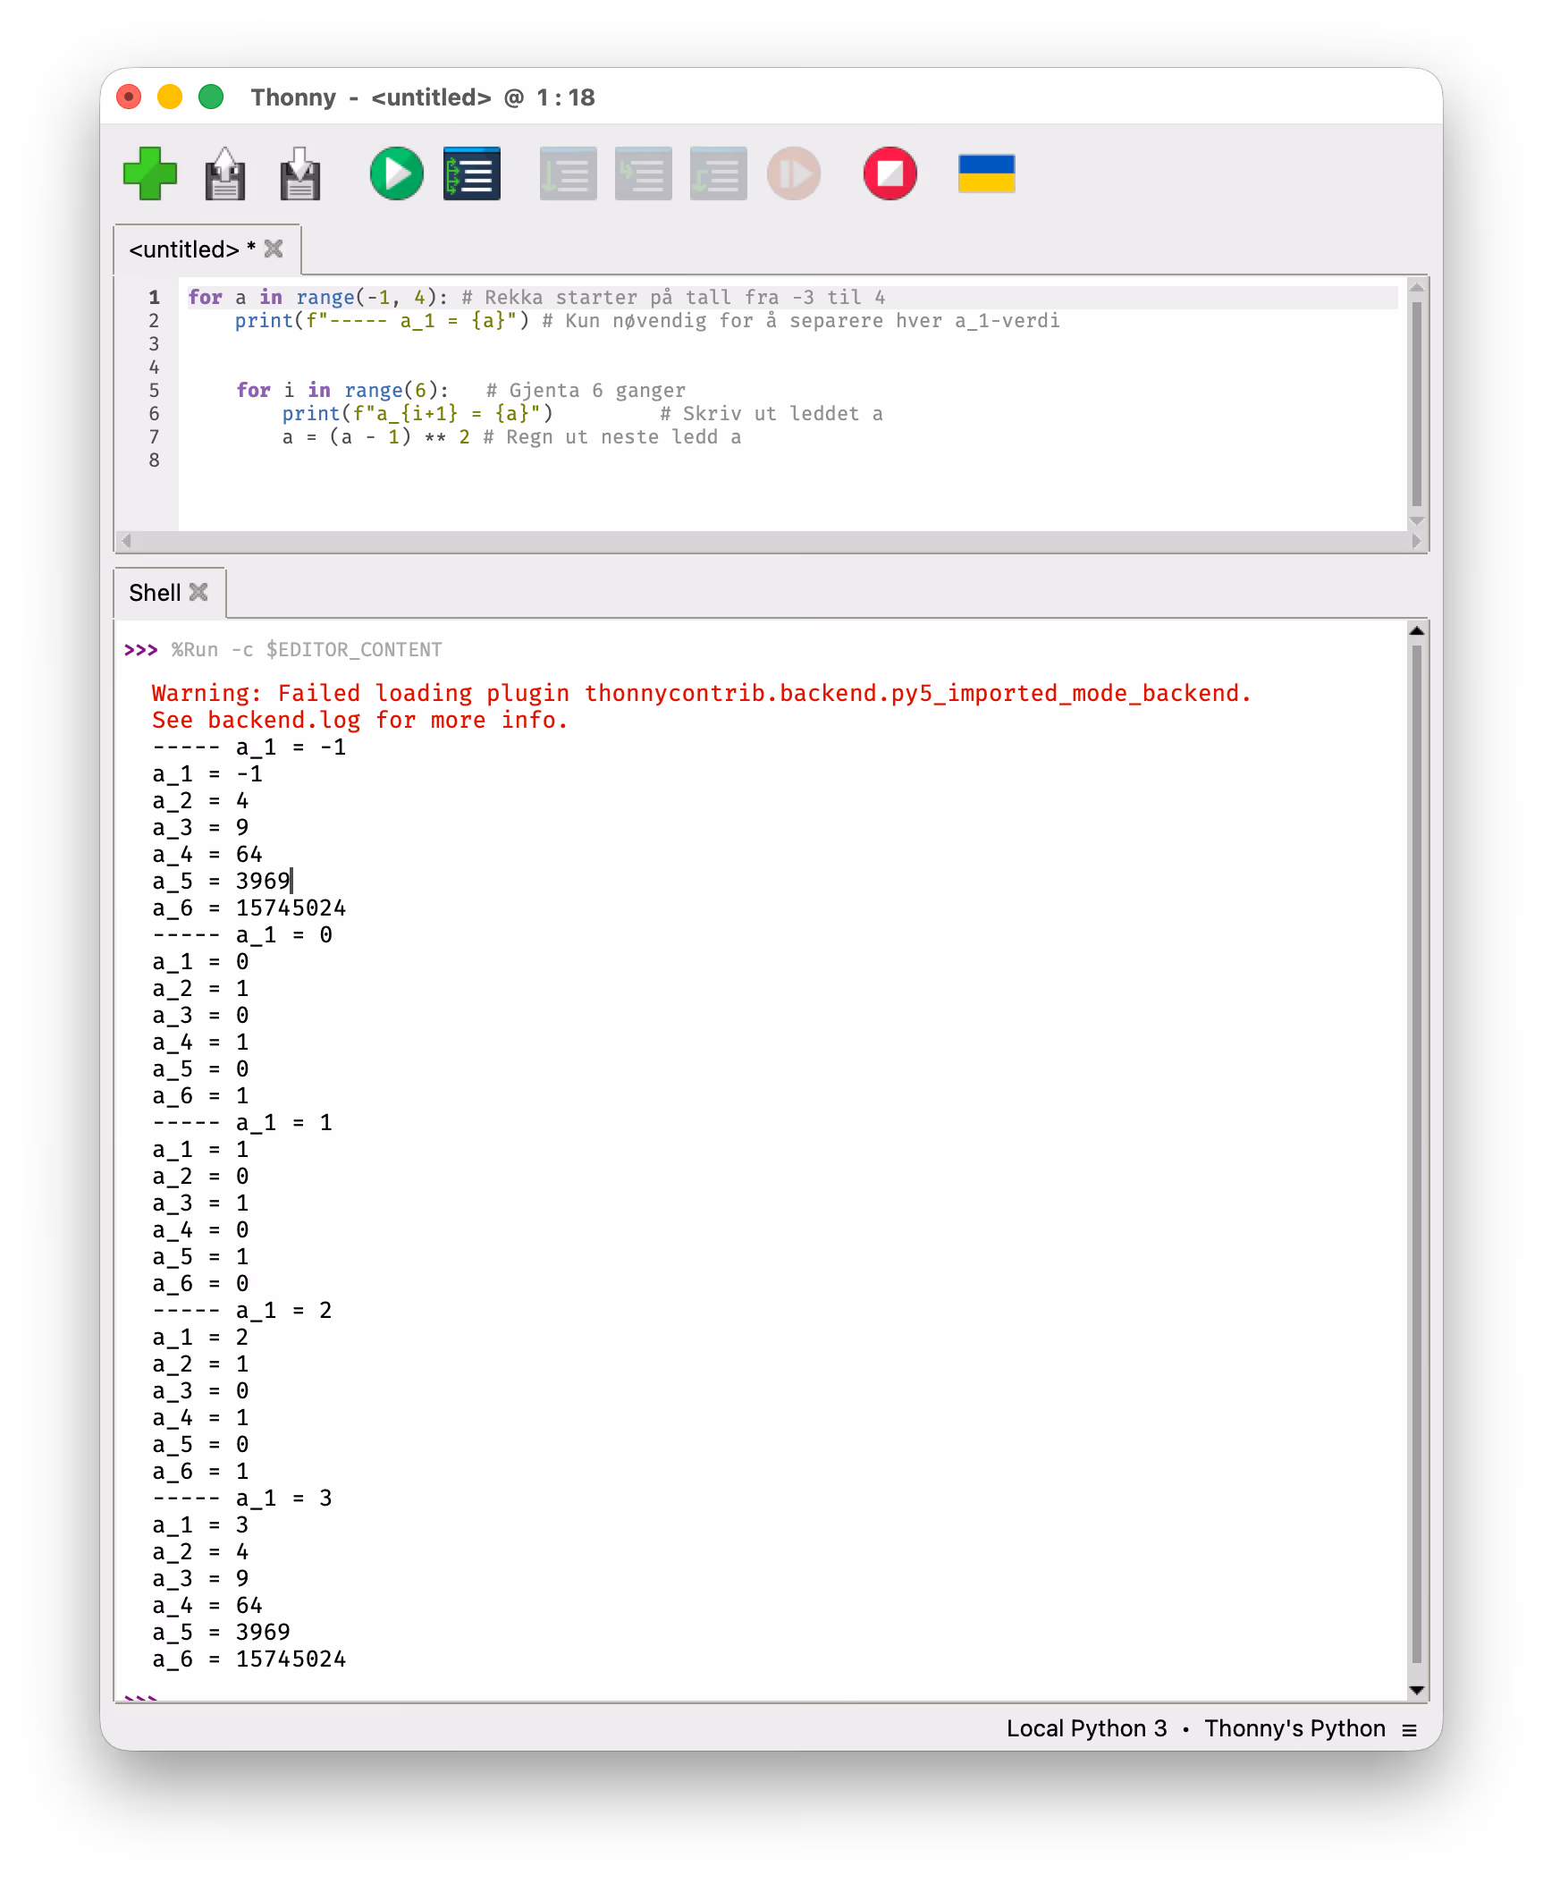Click the last output line 'a_6 = 15745024'
Screen dimensions: 1543x1883
[249, 1659]
